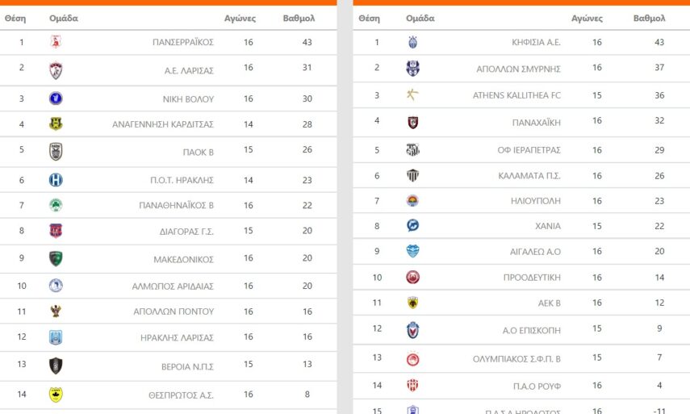Image resolution: width=690 pixels, height=414 pixels.
Task: Open the ΑΝΑΓΕΝΝΗΣΗ ΚΑΡΔΙΤΣΑΣ team link
Action: [x=163, y=124]
